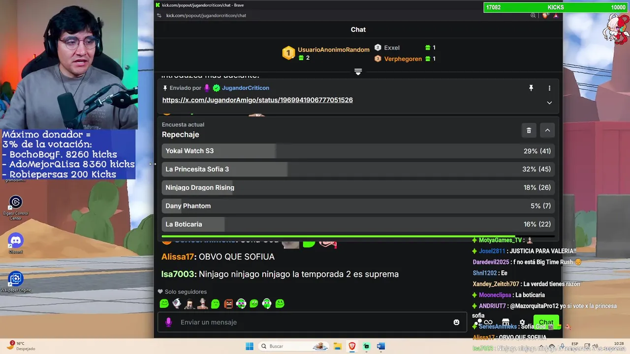Open Microsoft Word from the taskbar
Screen dimensions: 630x354
(380, 346)
